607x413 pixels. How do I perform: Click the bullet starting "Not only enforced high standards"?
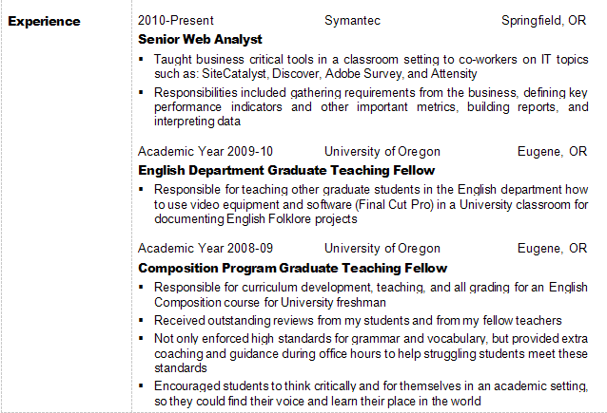tap(371, 353)
